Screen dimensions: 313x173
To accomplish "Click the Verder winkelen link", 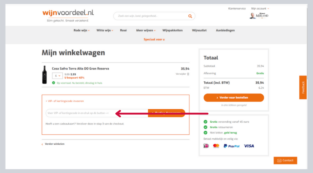I will pyautogui.click(x=53, y=144).
